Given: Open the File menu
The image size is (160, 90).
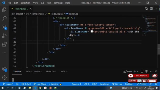Looking at the screenshot, I should tap(9, 3).
